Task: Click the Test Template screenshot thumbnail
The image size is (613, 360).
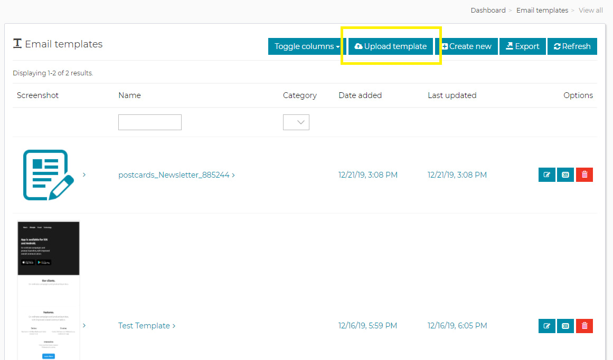Action: [49, 290]
